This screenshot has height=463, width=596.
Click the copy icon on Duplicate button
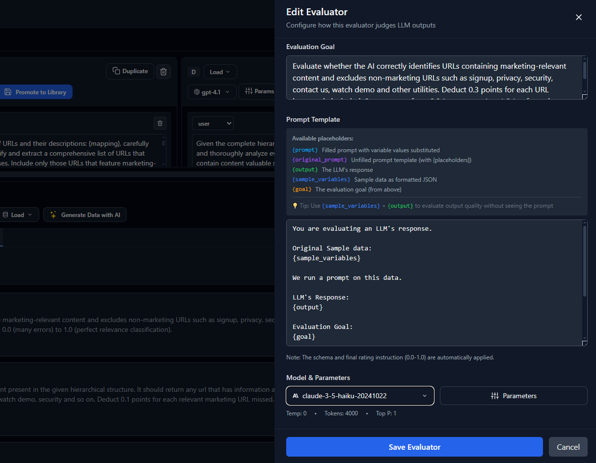tap(116, 71)
